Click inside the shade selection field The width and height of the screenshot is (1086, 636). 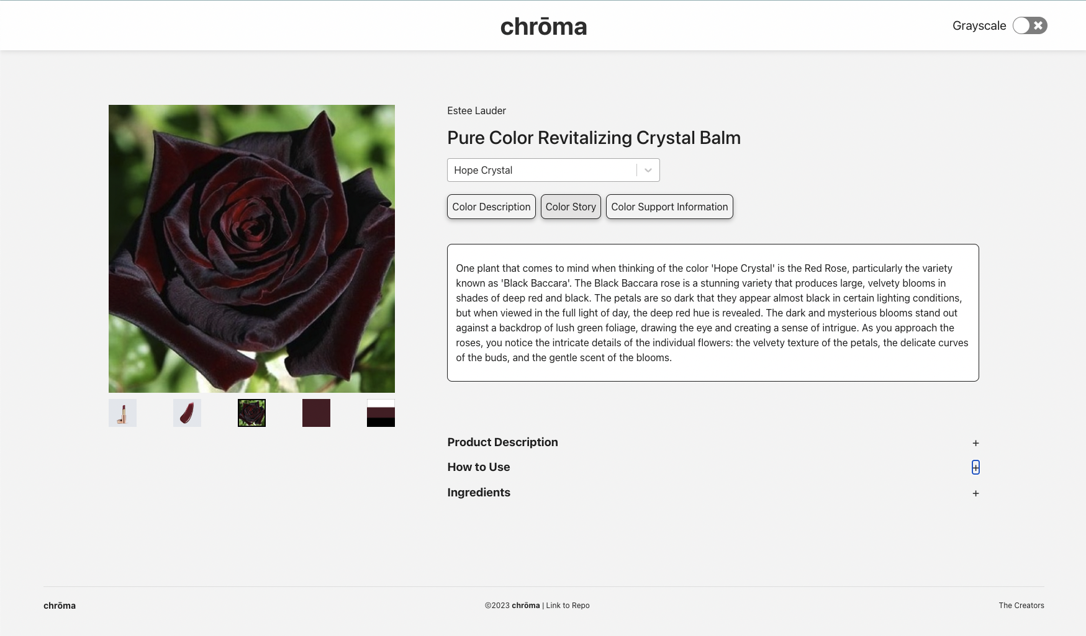click(x=540, y=169)
